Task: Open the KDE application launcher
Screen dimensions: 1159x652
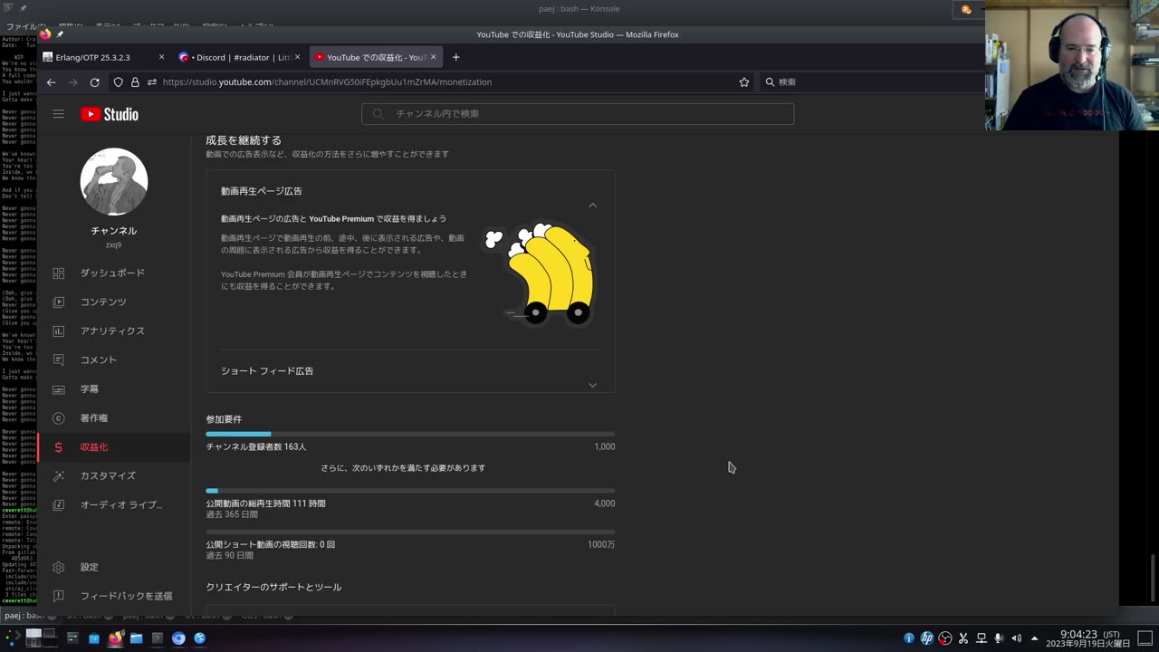Action: [13, 638]
